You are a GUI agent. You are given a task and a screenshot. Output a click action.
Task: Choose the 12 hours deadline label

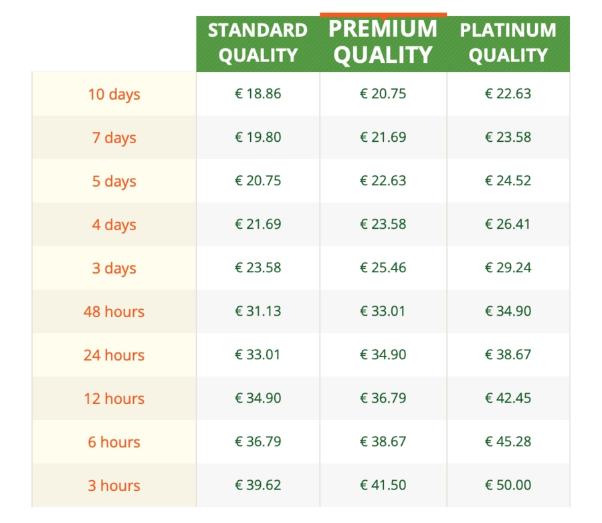click(114, 399)
